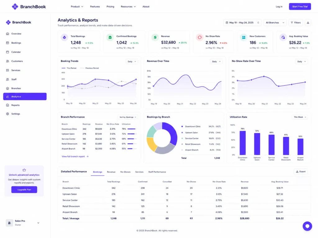Click the Total / Average row label
The width and height of the screenshot is (318, 238).
[x=71, y=218]
